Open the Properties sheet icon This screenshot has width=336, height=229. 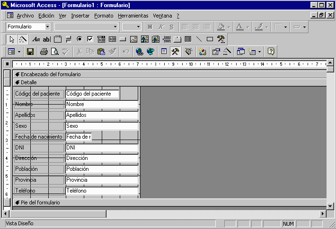[x=216, y=52]
